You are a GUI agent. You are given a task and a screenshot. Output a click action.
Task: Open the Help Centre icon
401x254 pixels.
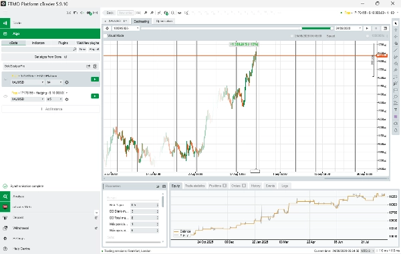pyautogui.click(x=5, y=249)
